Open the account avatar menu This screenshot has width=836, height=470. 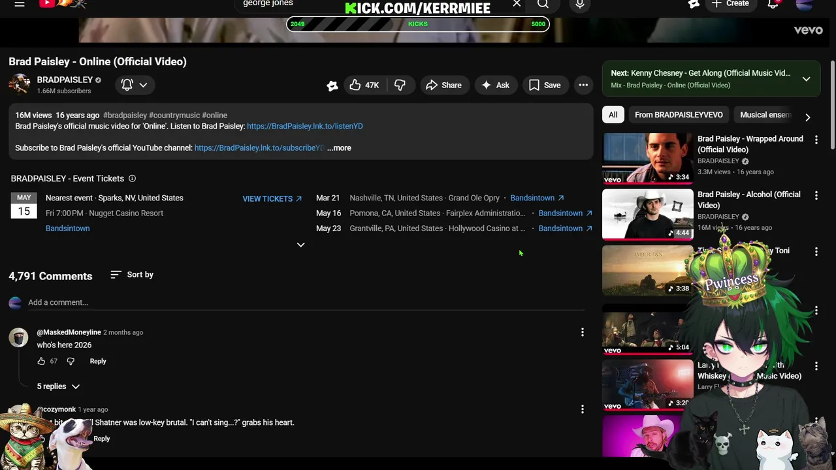click(805, 5)
